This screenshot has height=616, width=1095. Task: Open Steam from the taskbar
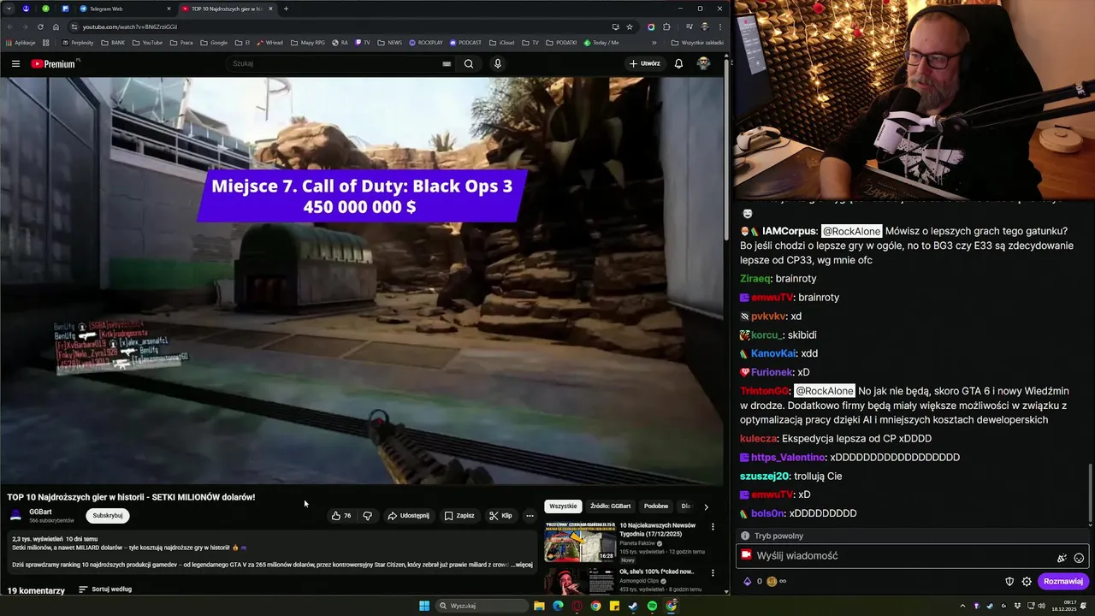pos(633,606)
